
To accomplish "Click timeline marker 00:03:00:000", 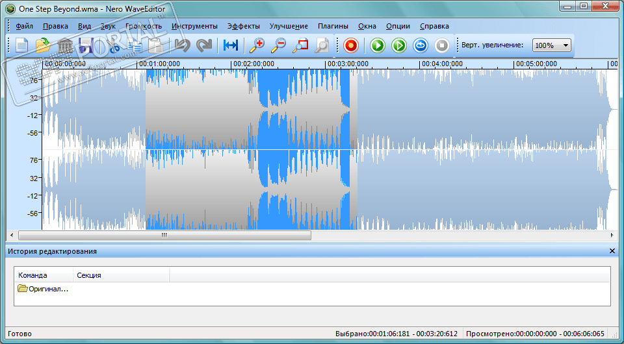I will (348, 64).
